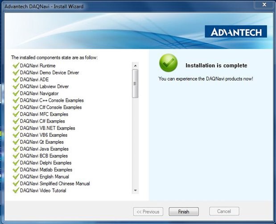Click the scrollbar up arrow in components list
276x224 pixels.
[135, 66]
